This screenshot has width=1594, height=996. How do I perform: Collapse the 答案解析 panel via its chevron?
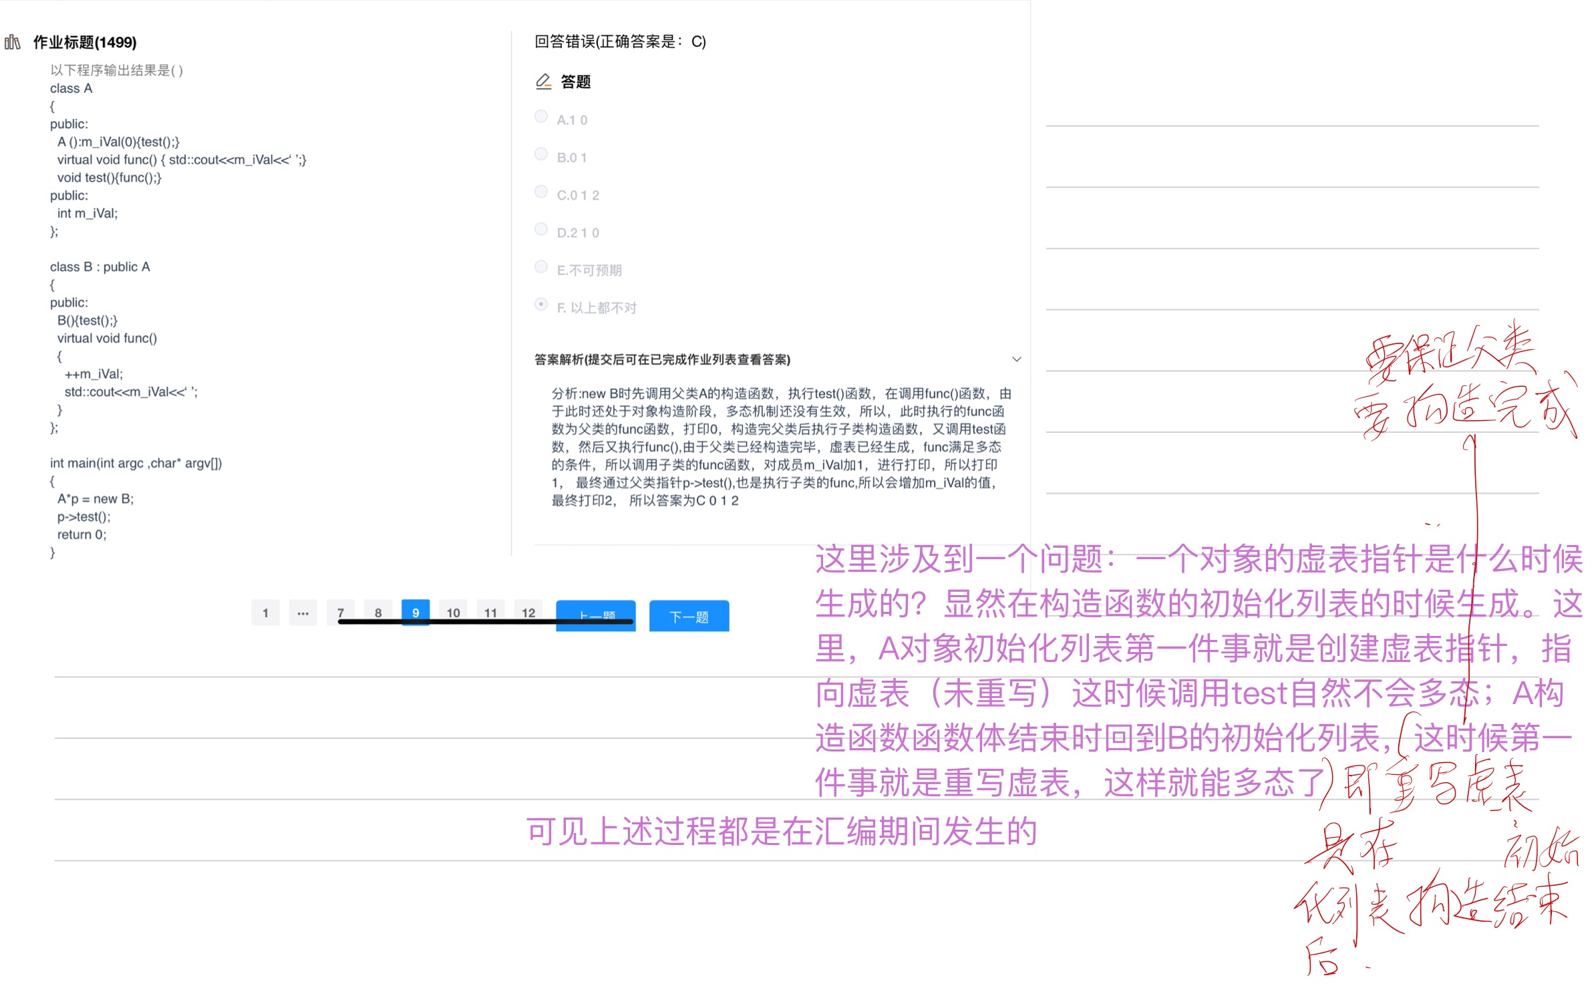click(1017, 359)
